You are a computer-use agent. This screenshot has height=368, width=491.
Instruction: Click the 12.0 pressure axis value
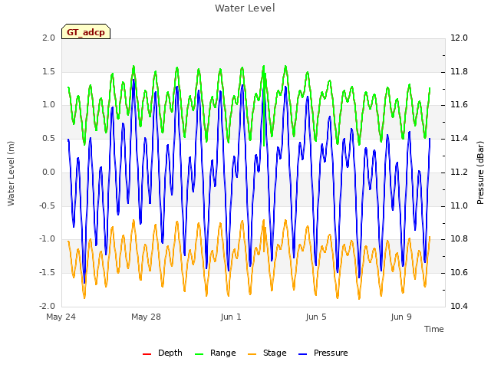click(x=459, y=38)
